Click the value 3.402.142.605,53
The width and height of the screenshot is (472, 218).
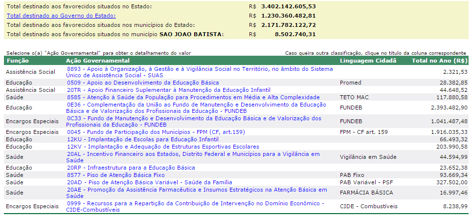(x=289, y=6)
